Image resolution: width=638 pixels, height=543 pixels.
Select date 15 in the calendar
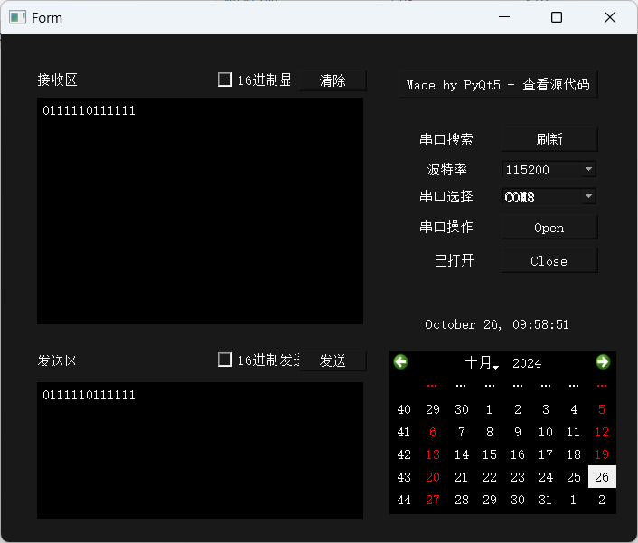[490, 454]
